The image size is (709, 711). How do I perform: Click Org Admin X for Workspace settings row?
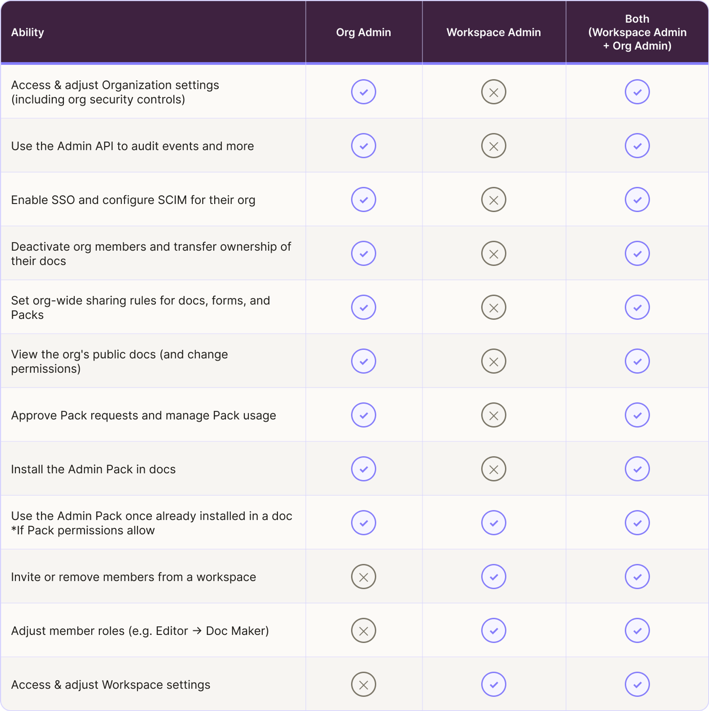pos(363,684)
